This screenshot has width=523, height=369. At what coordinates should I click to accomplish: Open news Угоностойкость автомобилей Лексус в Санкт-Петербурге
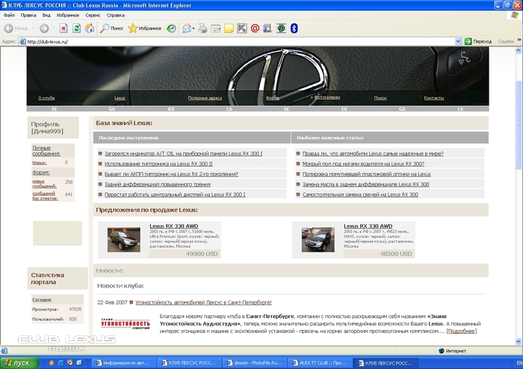(203, 302)
